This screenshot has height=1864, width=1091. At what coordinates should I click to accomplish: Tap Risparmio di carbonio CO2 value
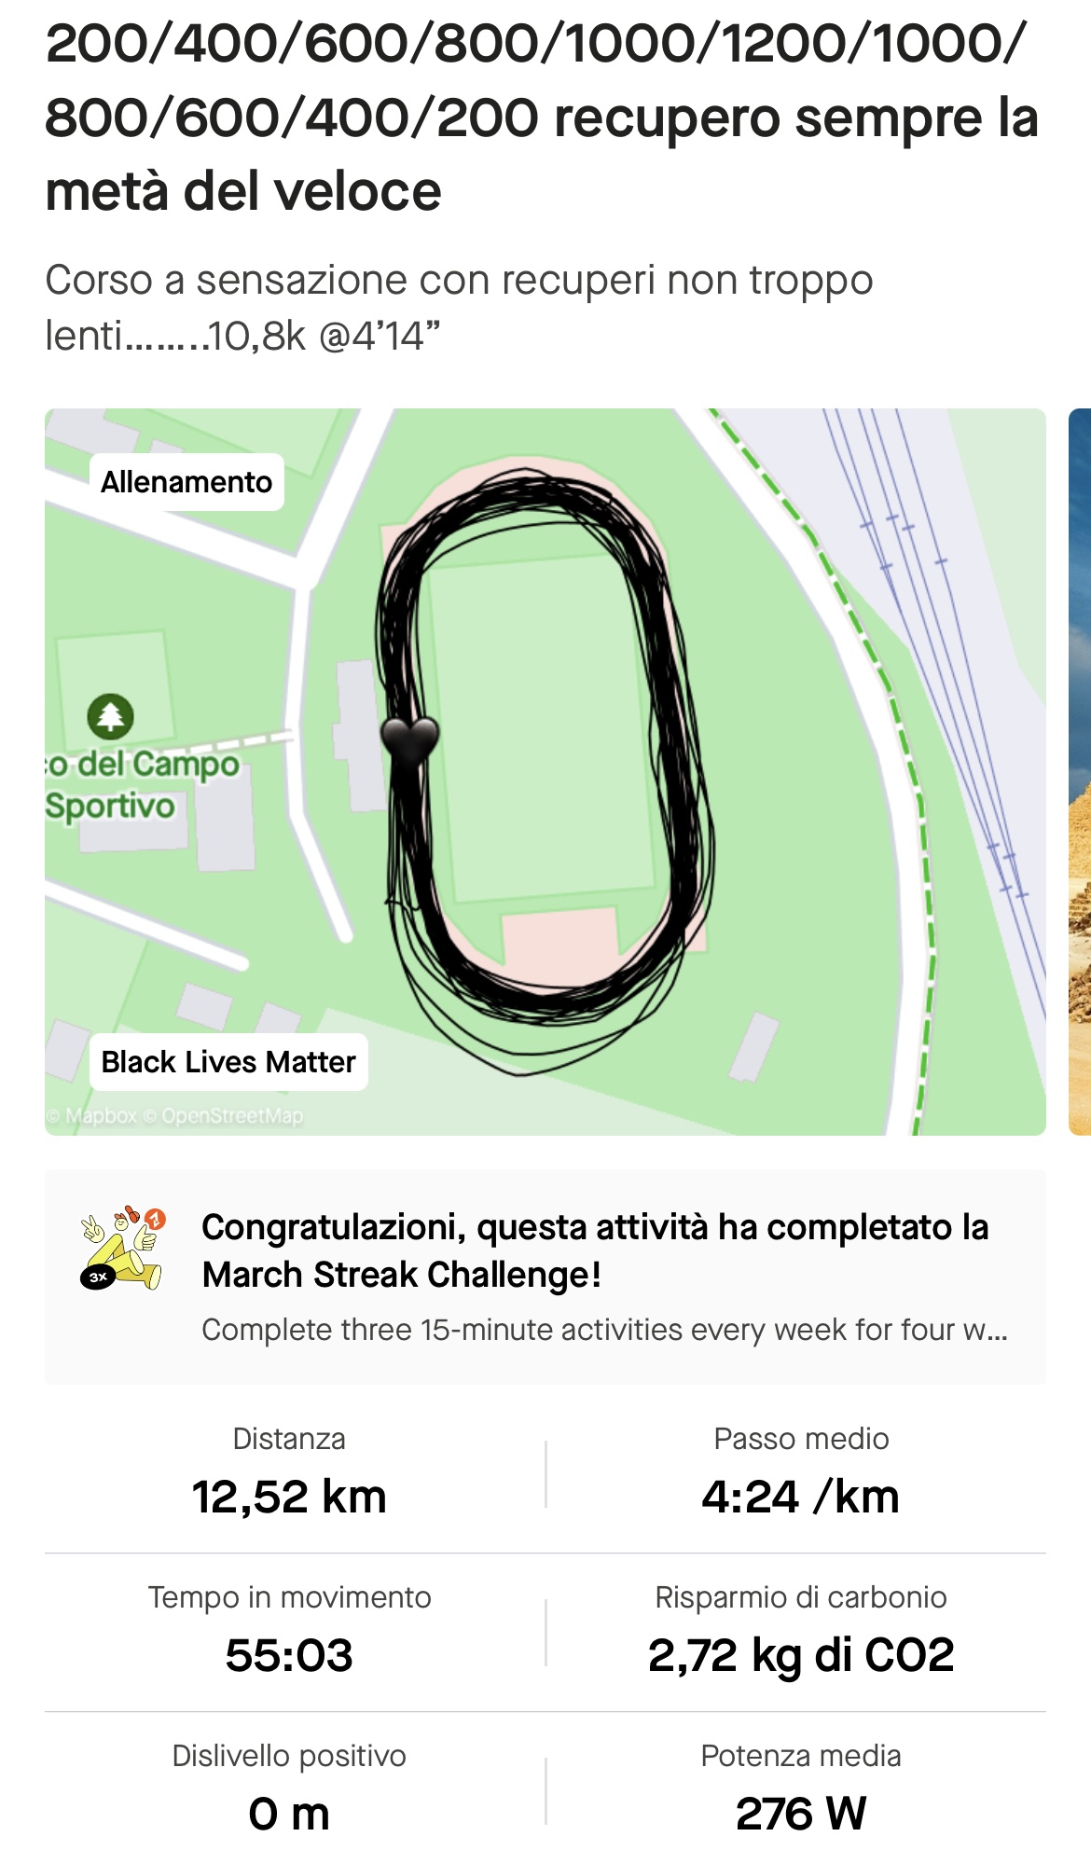coord(801,1656)
